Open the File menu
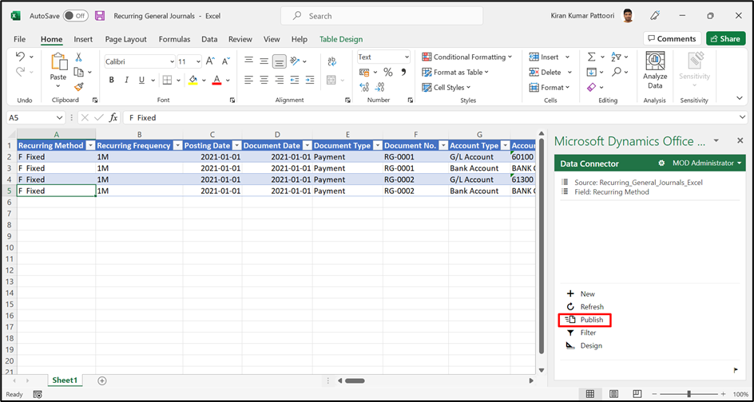Image resolution: width=754 pixels, height=402 pixels. point(20,39)
